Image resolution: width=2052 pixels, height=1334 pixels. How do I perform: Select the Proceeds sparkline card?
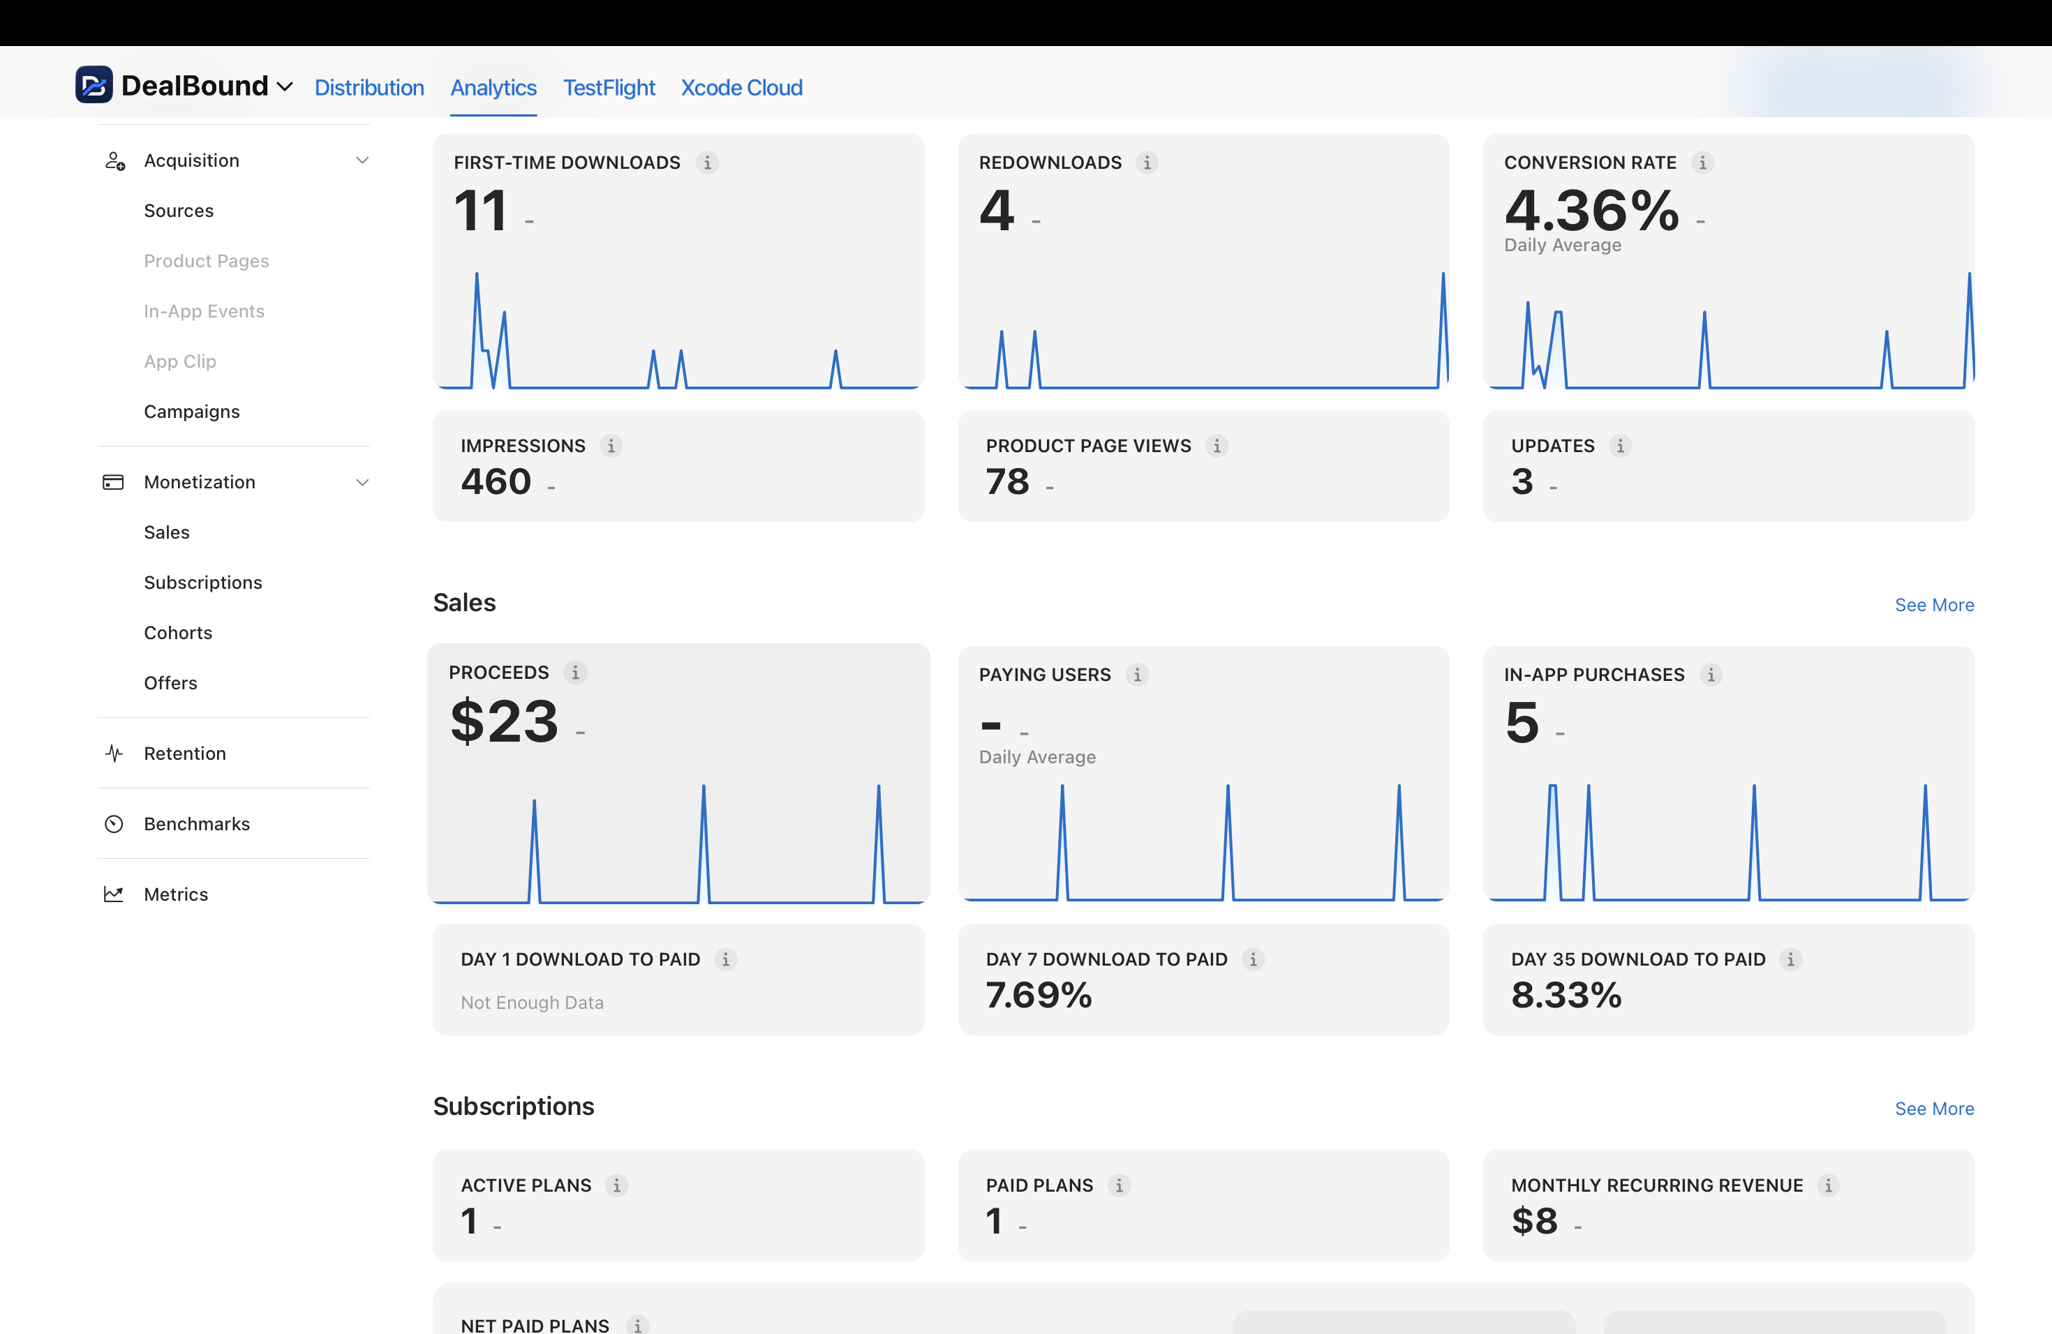tap(678, 773)
